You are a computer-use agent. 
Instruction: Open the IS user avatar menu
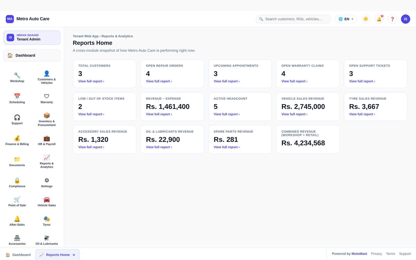405,19
